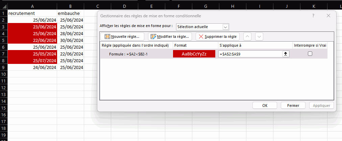Select column C header
342x141 pixels.
tap(97, 6)
